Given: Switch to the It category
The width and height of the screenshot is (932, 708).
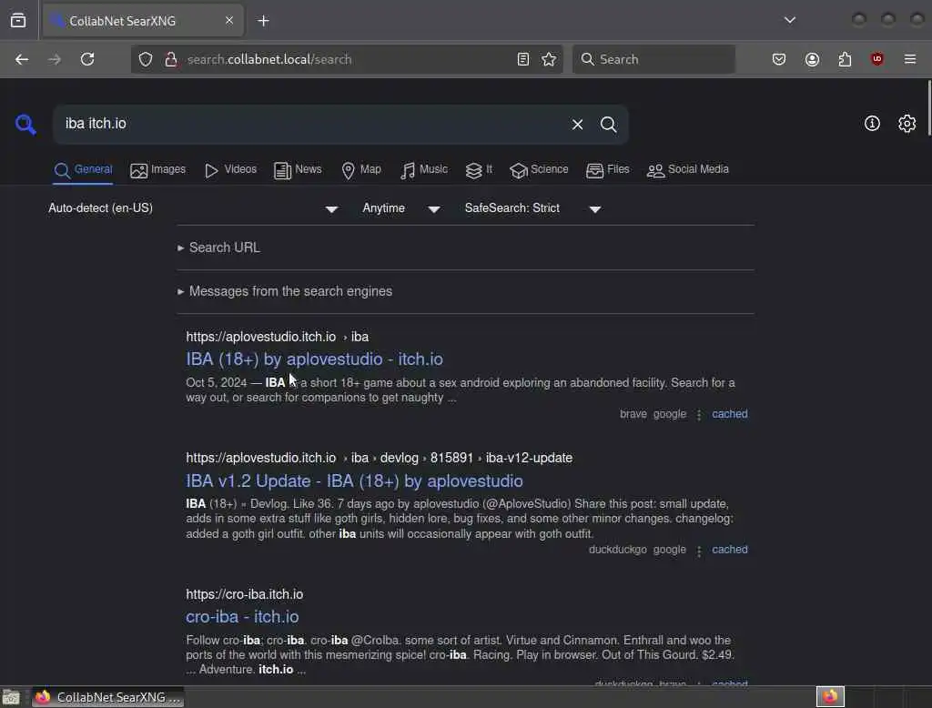Looking at the screenshot, I should pyautogui.click(x=479, y=170).
